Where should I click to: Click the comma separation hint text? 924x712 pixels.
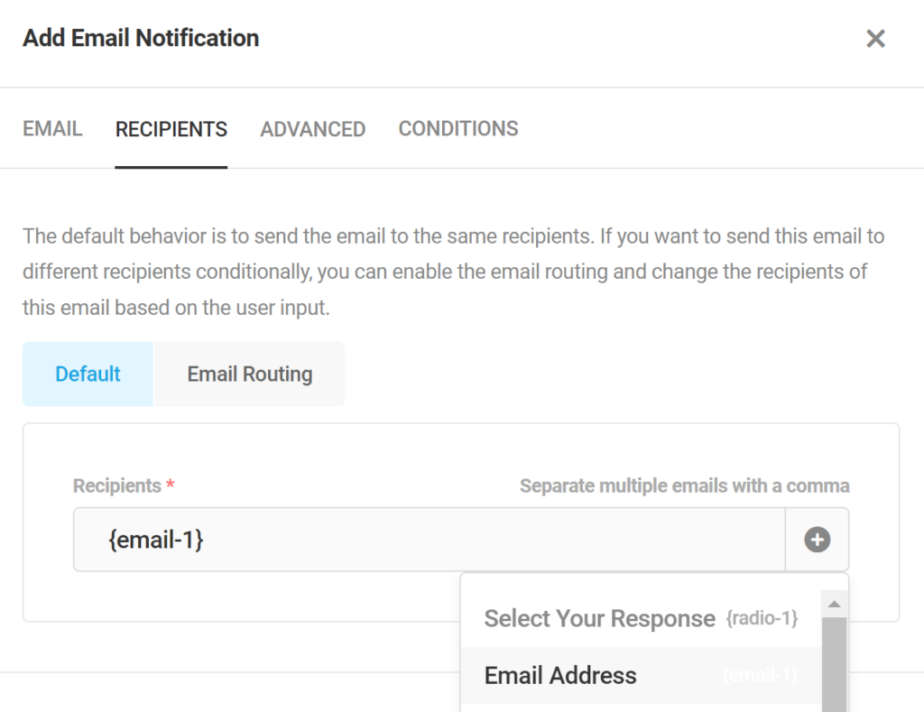[684, 485]
